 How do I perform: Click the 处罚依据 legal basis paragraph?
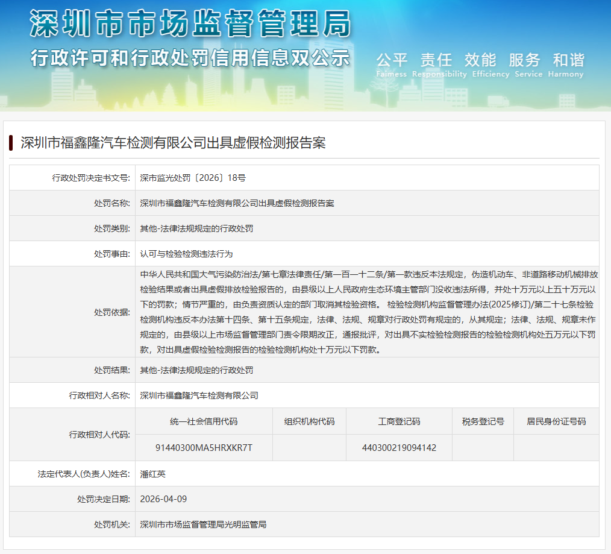click(x=367, y=312)
